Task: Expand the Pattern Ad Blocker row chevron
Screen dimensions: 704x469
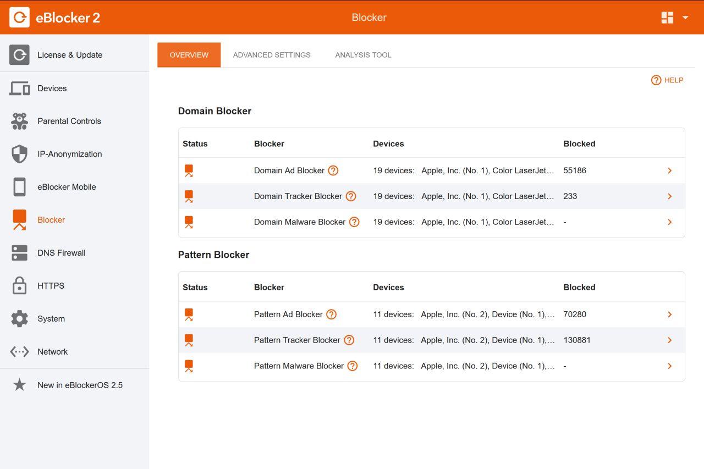Action: pos(669,314)
